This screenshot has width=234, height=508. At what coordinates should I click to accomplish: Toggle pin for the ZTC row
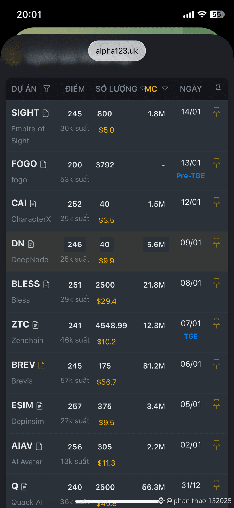(x=216, y=323)
